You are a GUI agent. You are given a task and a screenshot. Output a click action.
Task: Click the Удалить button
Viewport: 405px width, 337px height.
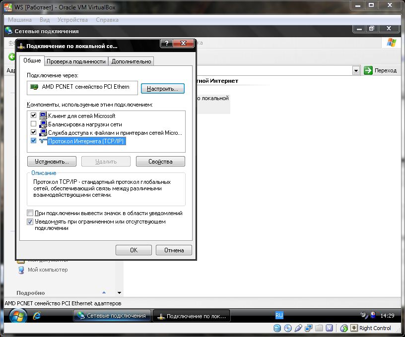coord(106,162)
